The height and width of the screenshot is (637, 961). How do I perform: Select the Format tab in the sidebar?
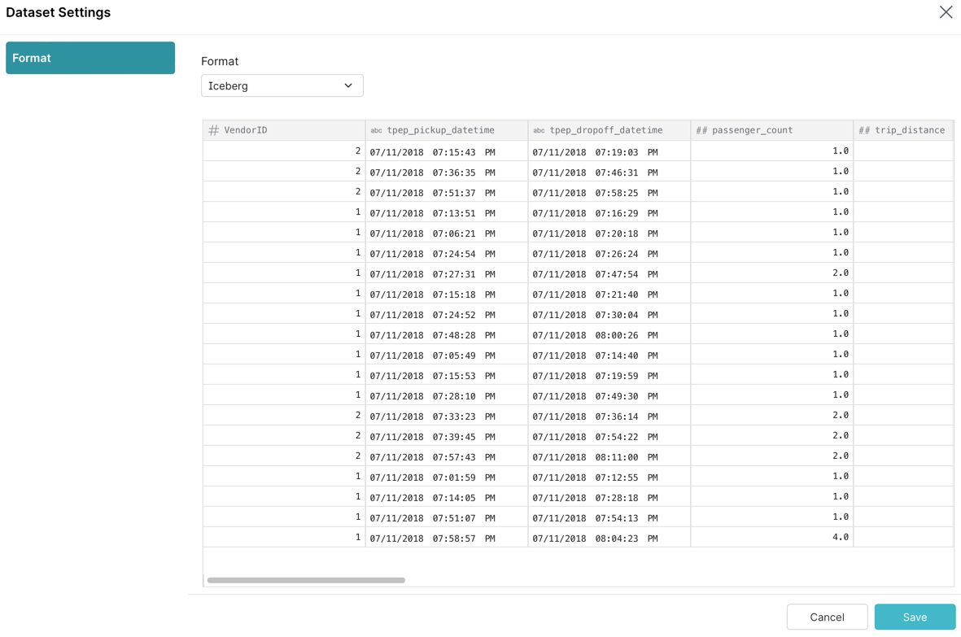pos(90,58)
